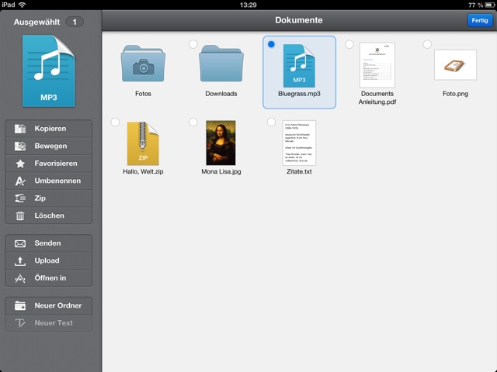Tap the Documents Anleitung.pdf thumbnail
Viewport: 497px width, 372px height.
(x=377, y=65)
